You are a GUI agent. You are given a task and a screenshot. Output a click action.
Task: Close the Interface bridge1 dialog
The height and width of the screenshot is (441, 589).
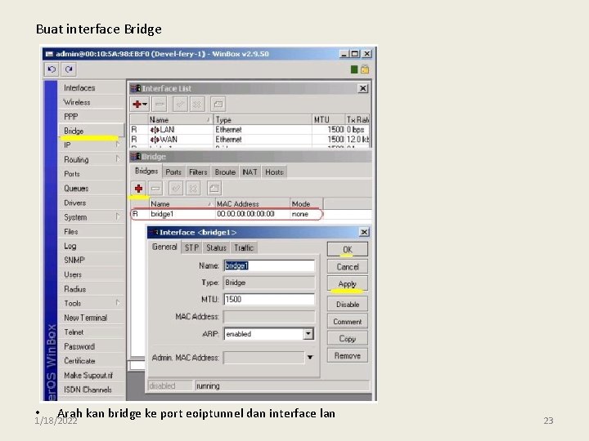point(364,233)
